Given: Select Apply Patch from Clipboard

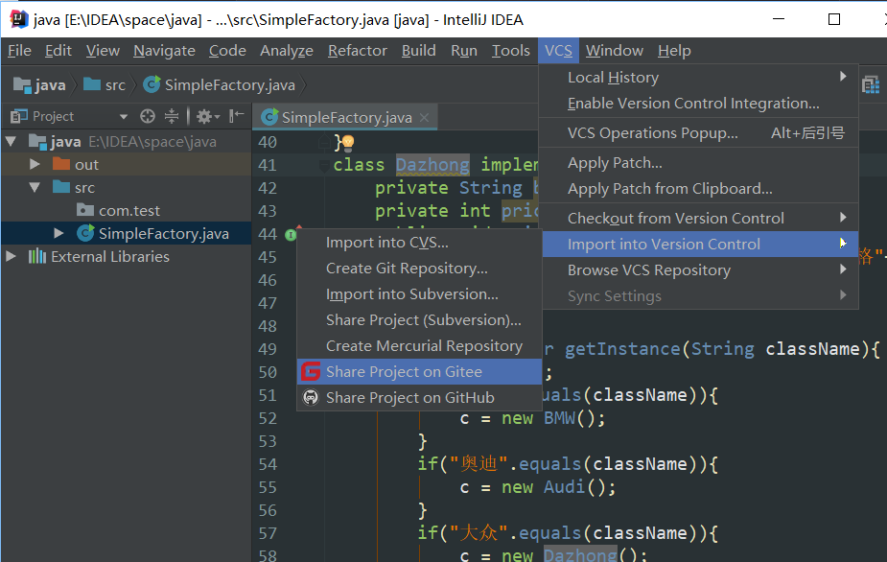Looking at the screenshot, I should (x=699, y=189).
